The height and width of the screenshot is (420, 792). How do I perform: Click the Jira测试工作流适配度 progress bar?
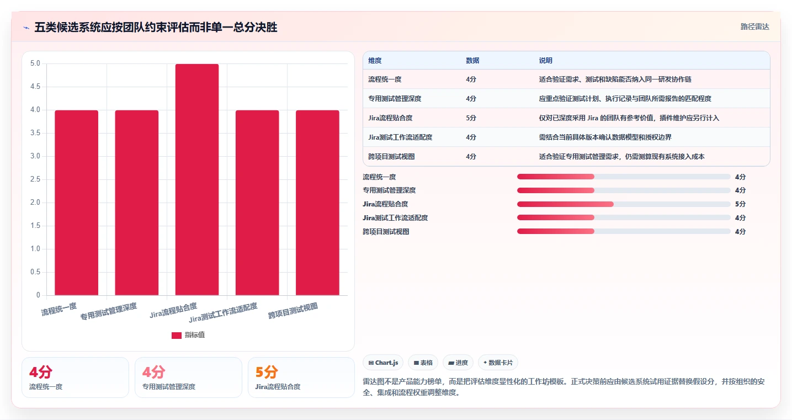click(x=624, y=218)
